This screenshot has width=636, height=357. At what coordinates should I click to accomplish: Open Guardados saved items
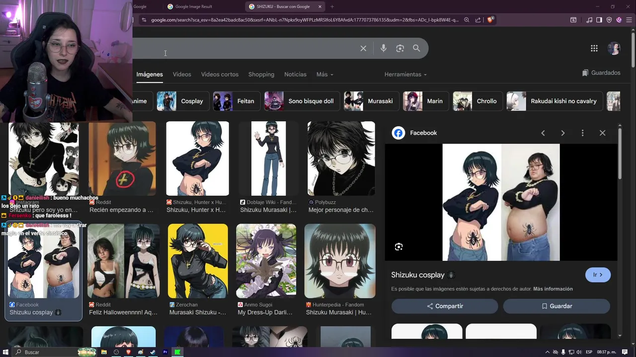[601, 73]
